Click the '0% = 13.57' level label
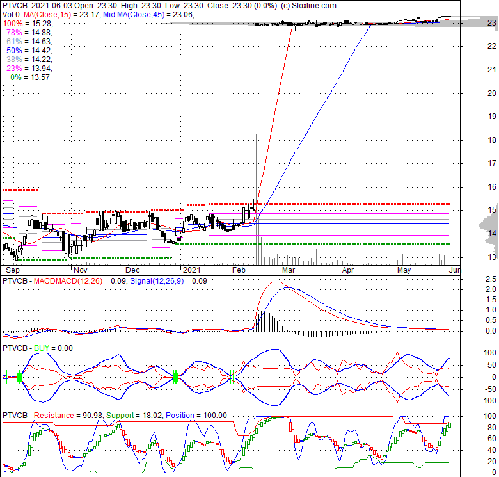The width and height of the screenshot is (499, 477). point(30,77)
